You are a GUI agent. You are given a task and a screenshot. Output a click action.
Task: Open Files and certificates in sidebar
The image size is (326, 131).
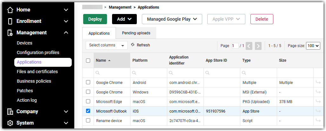point(37,72)
